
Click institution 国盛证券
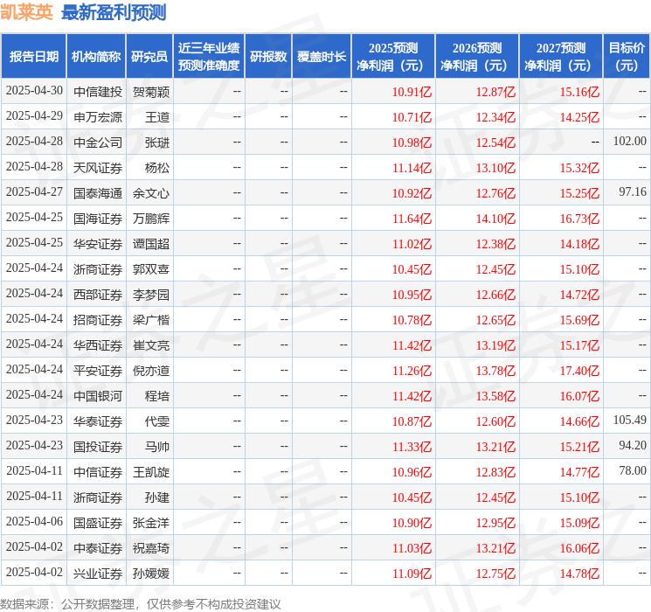pyautogui.click(x=98, y=523)
